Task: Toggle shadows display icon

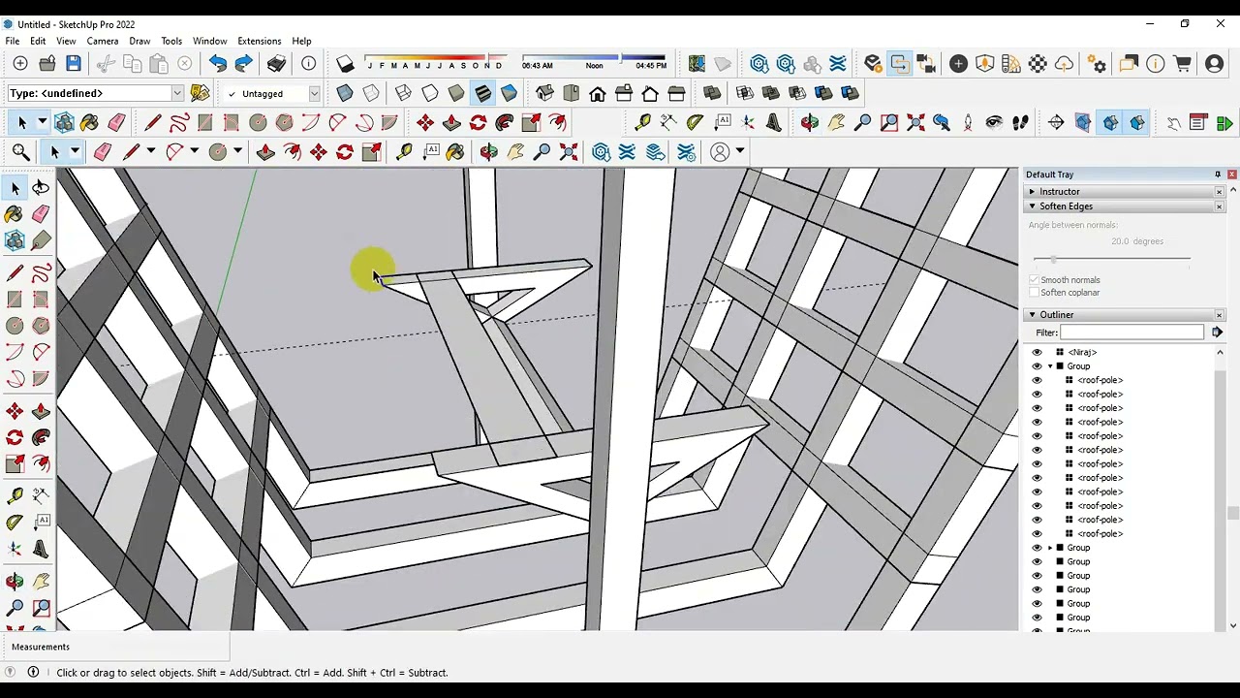Action: point(345,64)
